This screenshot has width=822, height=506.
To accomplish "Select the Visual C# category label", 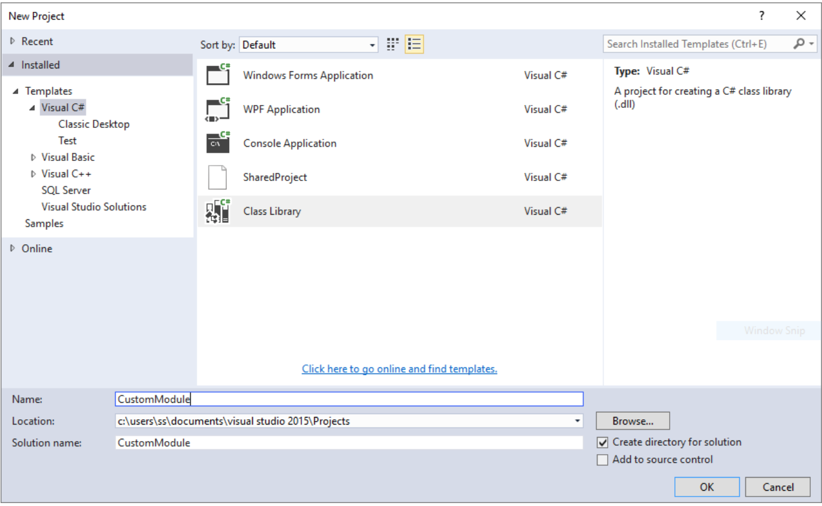I will [x=63, y=107].
